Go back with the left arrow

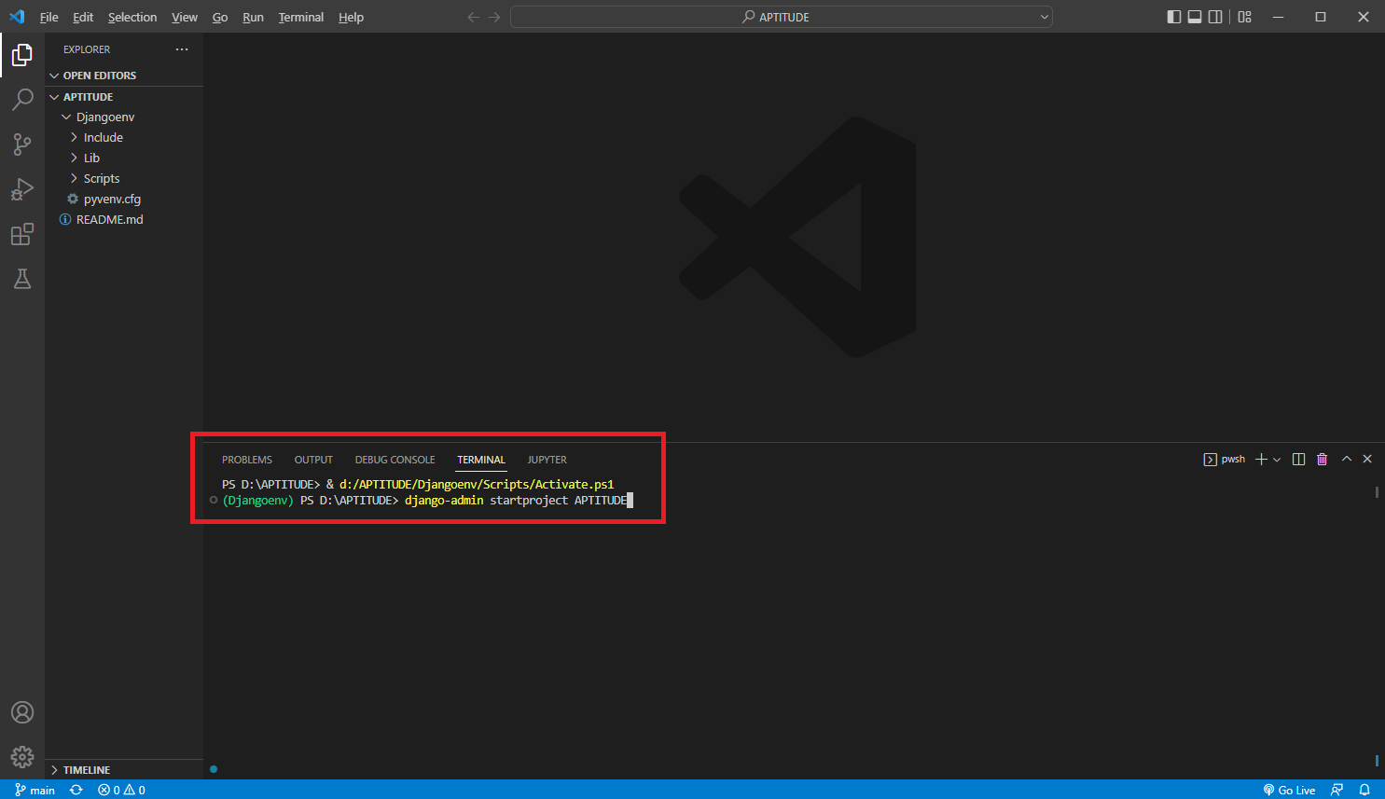coord(474,17)
